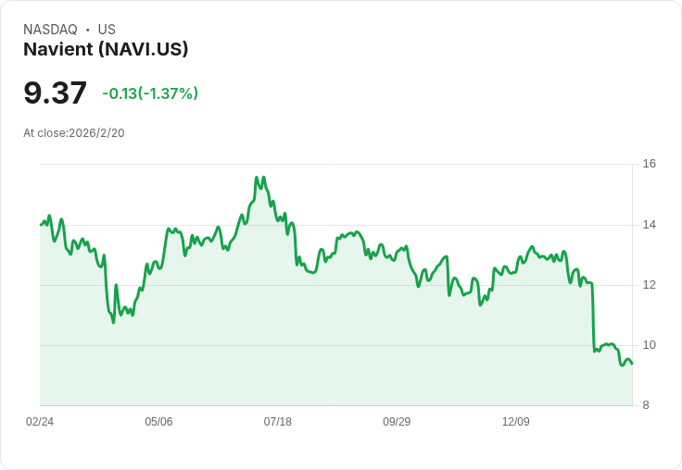Click the 12/09 date axis label
The width and height of the screenshot is (682, 470).
(x=516, y=421)
